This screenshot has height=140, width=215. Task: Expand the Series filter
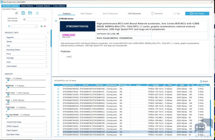(x=46, y=41)
